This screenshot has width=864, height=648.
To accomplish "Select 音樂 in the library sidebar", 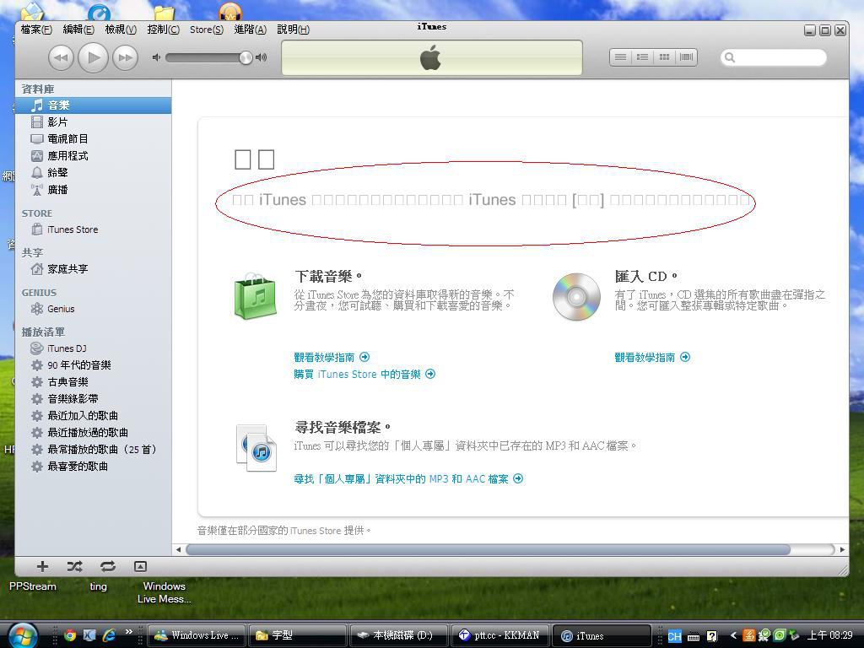I will click(93, 105).
